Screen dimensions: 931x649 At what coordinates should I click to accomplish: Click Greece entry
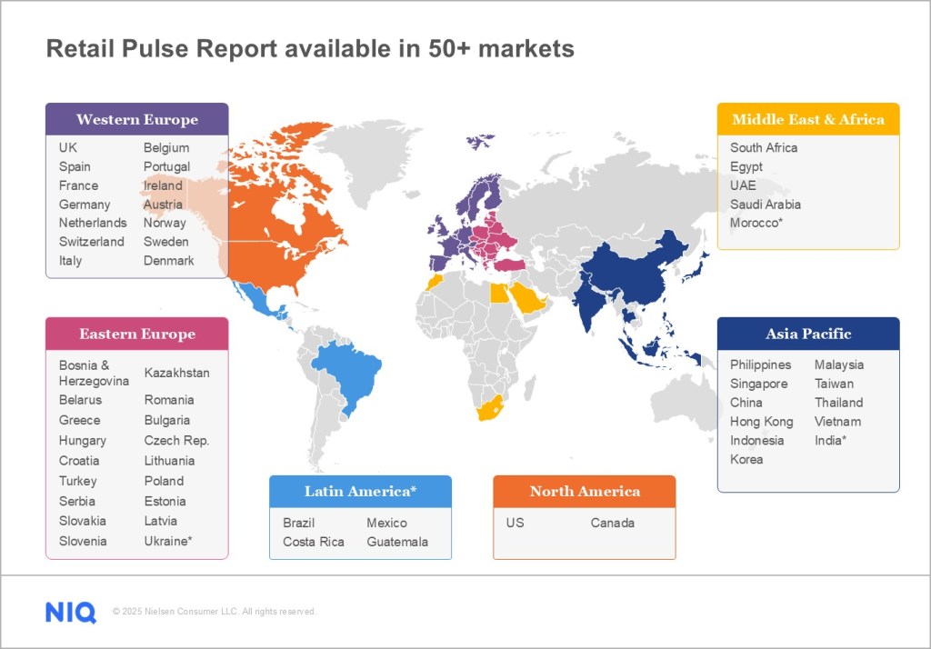click(x=80, y=420)
